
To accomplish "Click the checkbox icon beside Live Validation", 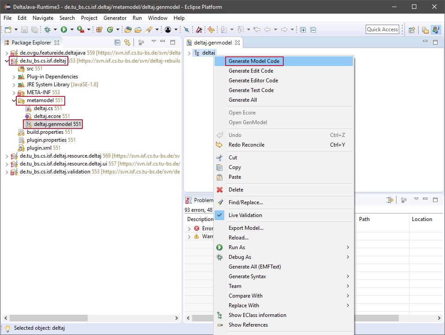I will [219, 215].
